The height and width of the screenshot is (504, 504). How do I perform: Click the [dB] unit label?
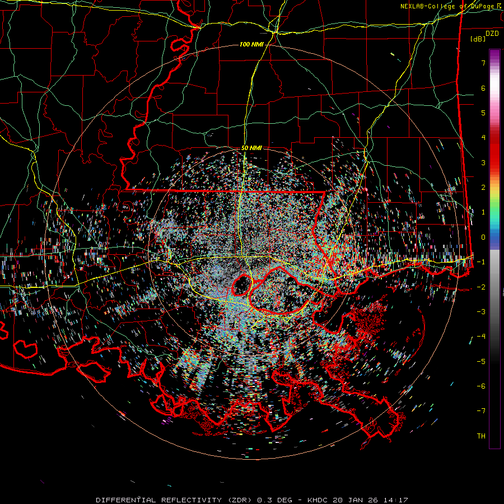(478, 39)
